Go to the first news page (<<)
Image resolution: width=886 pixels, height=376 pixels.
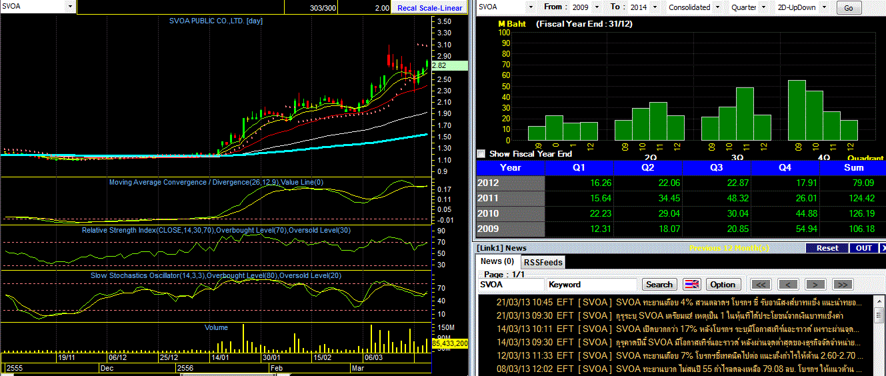coord(761,285)
